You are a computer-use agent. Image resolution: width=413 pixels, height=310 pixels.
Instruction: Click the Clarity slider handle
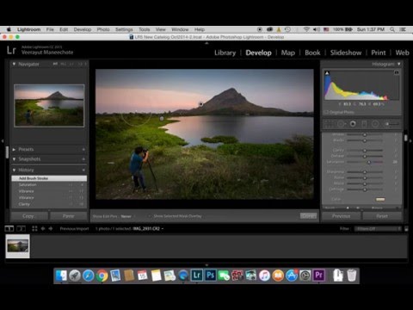click(365, 151)
